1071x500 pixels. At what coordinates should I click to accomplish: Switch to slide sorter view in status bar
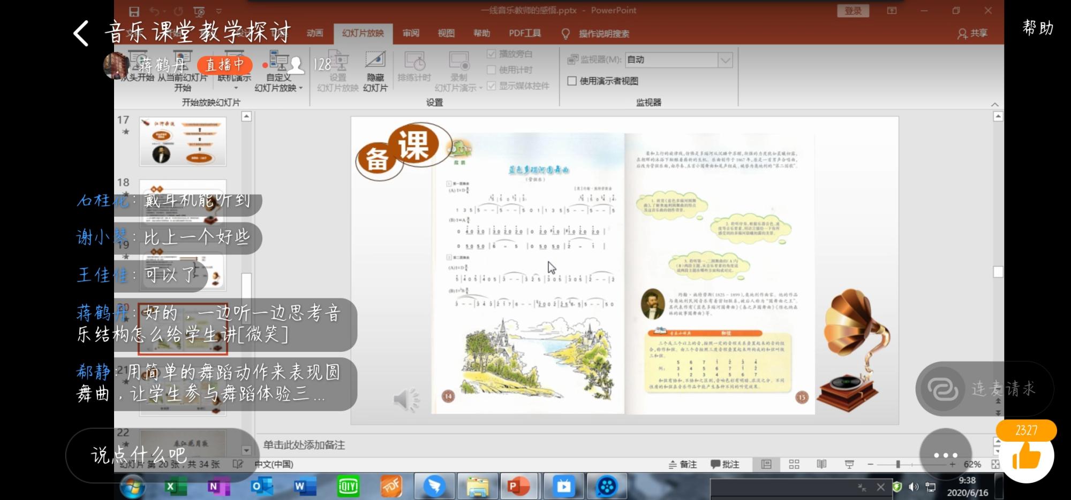(x=794, y=464)
